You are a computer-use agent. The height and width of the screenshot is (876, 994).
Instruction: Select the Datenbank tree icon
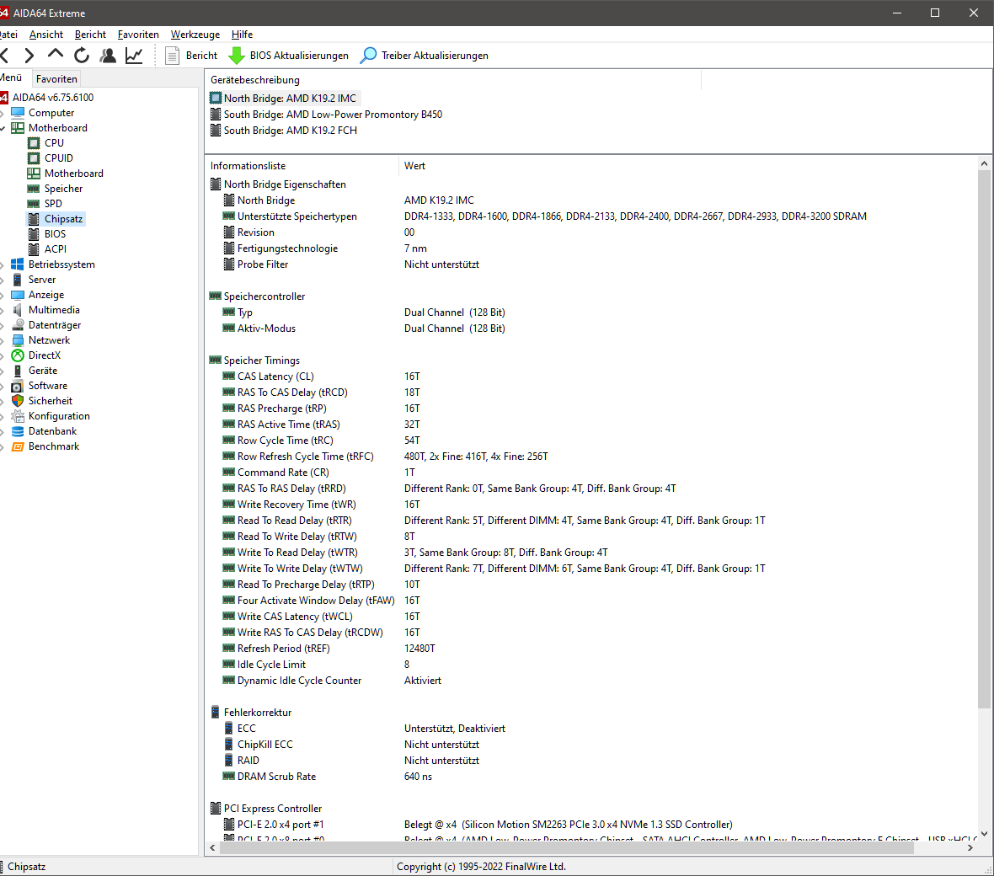click(18, 431)
